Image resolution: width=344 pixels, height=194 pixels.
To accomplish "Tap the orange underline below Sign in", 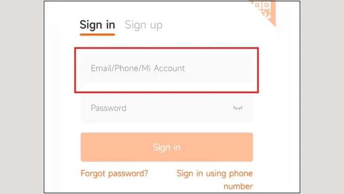I will (97, 34).
